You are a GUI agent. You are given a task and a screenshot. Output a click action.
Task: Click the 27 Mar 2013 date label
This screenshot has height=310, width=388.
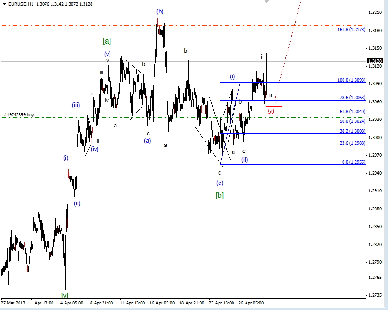click(x=13, y=303)
